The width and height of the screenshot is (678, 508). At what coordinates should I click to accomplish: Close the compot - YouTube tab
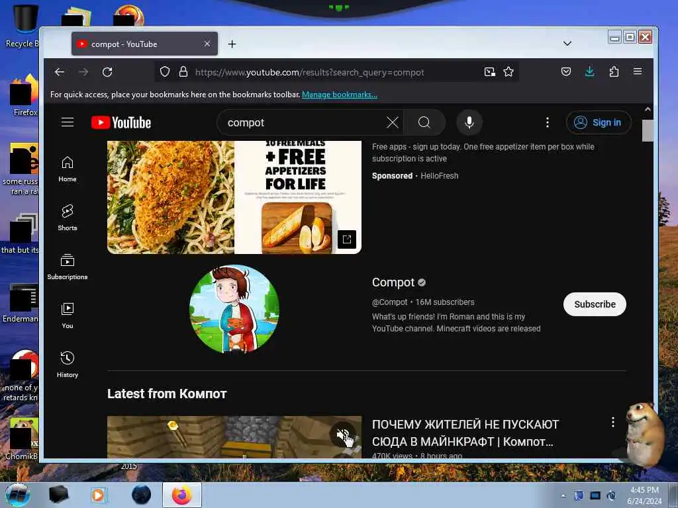(207, 44)
